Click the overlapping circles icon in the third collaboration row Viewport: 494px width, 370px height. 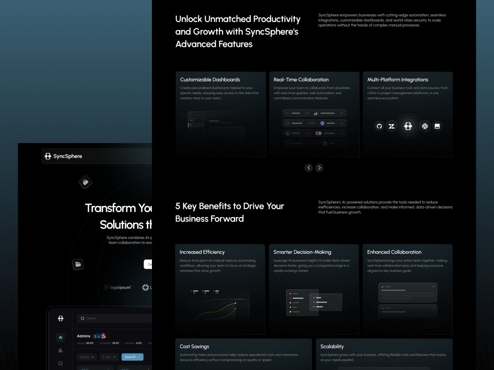pyautogui.click(x=318, y=133)
